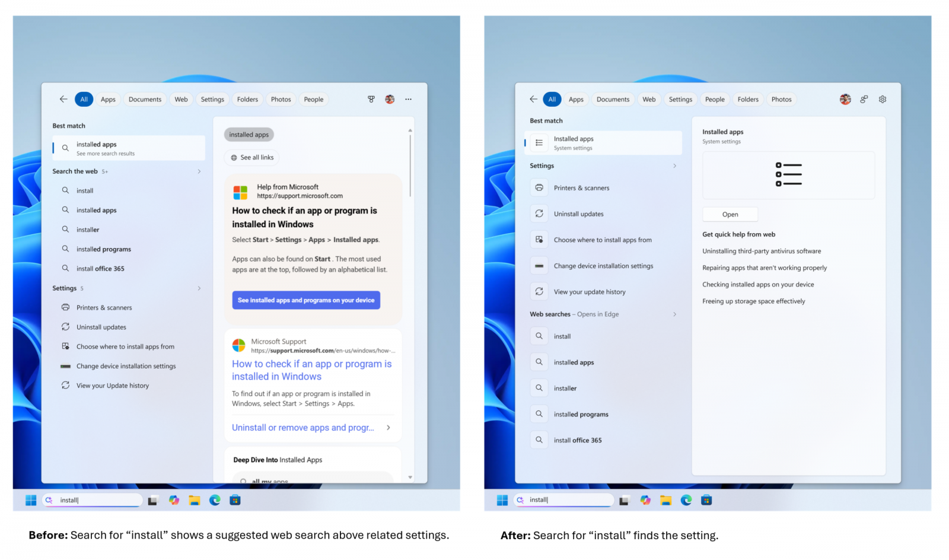Click the profile avatar in the Before panel

(x=390, y=99)
